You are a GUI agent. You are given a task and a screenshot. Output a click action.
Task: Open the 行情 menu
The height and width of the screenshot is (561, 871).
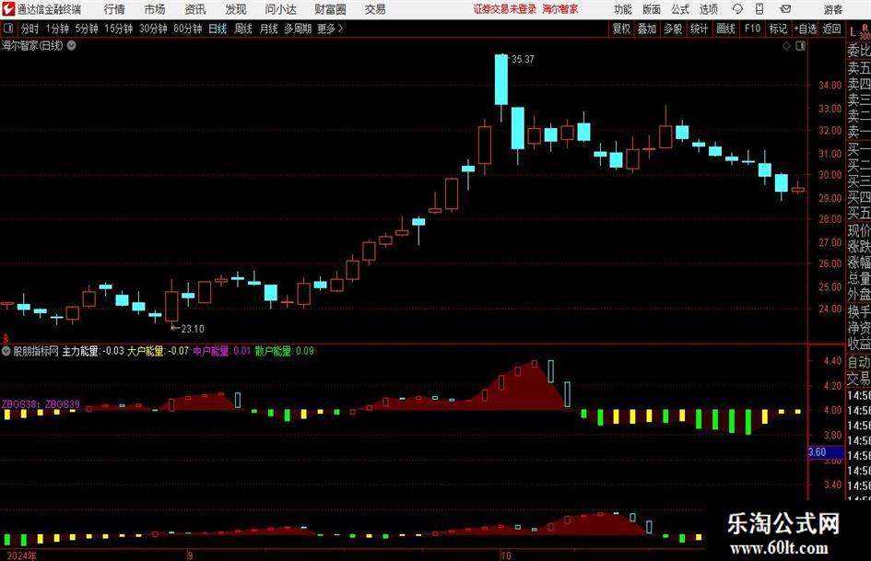(114, 9)
